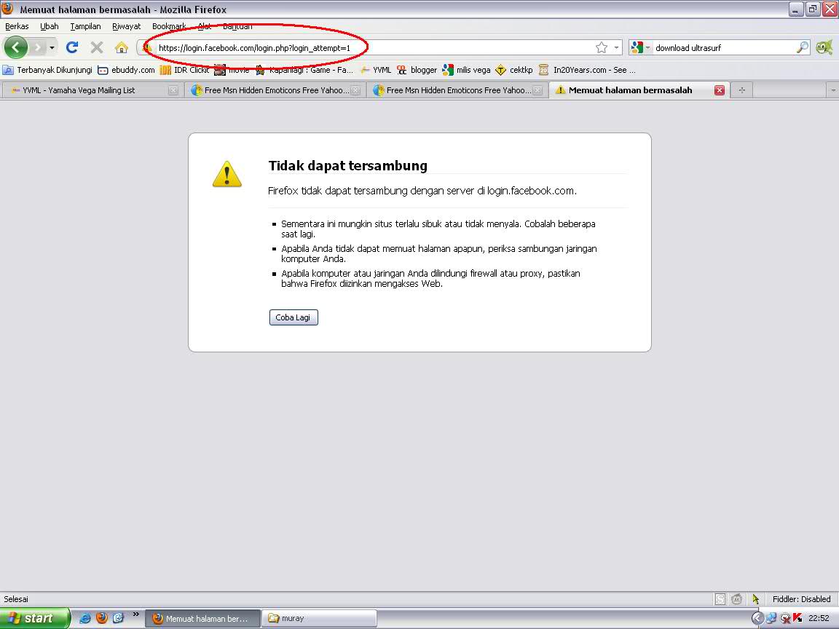Click the S script-blocker status bar icon
This screenshot has height=629, width=839.
coord(720,599)
